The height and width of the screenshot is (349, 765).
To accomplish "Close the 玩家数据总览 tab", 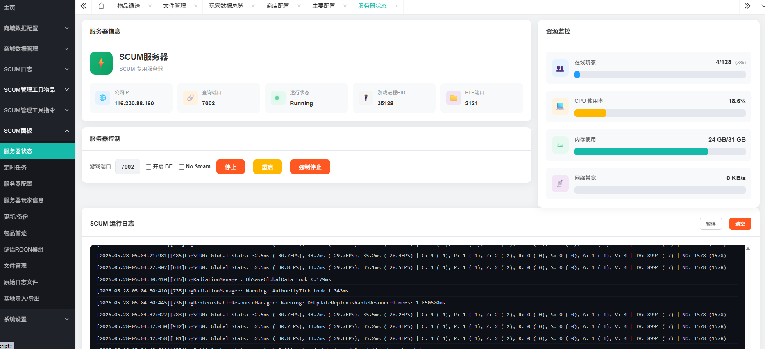I will [x=253, y=6].
